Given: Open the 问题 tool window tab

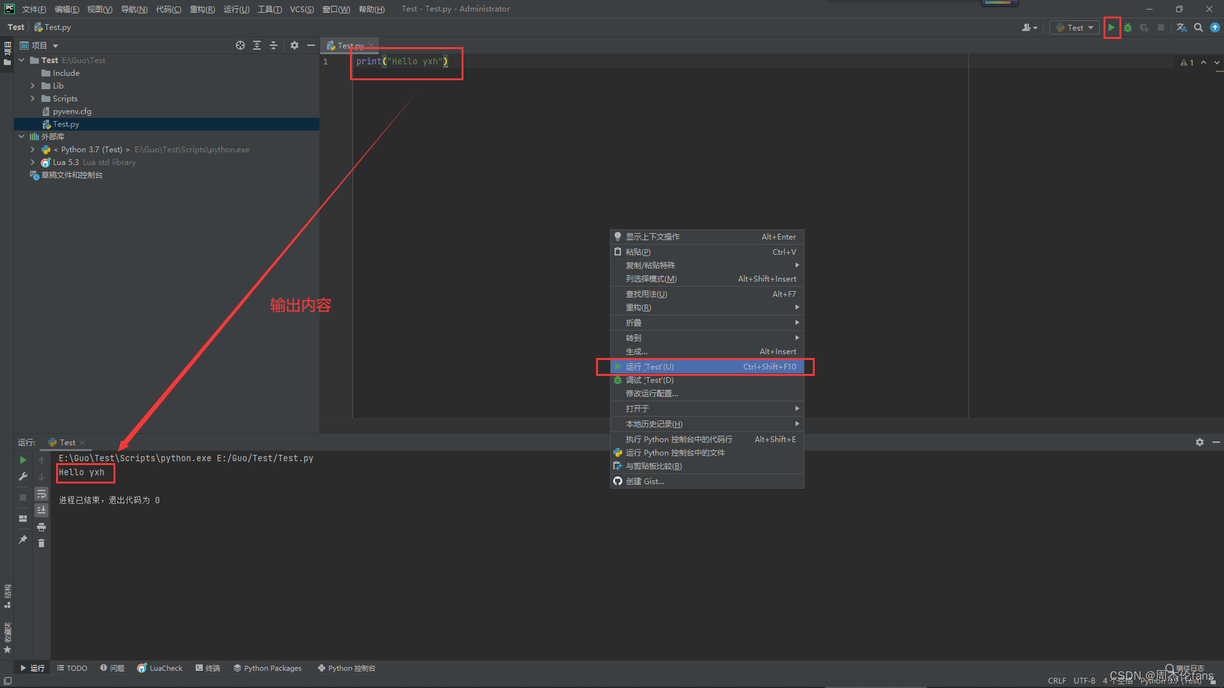Looking at the screenshot, I should coord(112,668).
